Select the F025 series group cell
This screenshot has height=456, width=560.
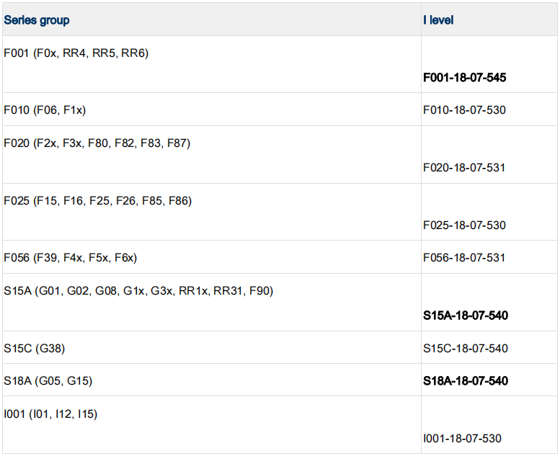tap(97, 201)
